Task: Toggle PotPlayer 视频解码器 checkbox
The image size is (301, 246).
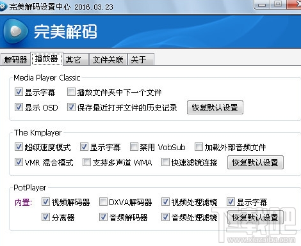Action: [45, 202]
